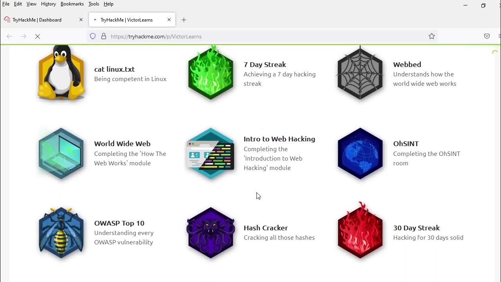Open the File menu

tap(6, 4)
